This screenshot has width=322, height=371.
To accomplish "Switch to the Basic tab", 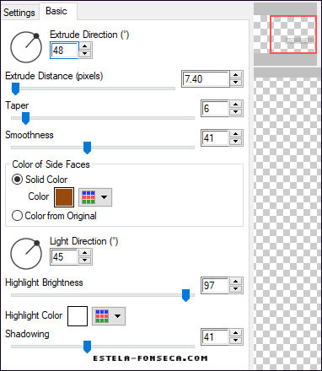I will (56, 11).
